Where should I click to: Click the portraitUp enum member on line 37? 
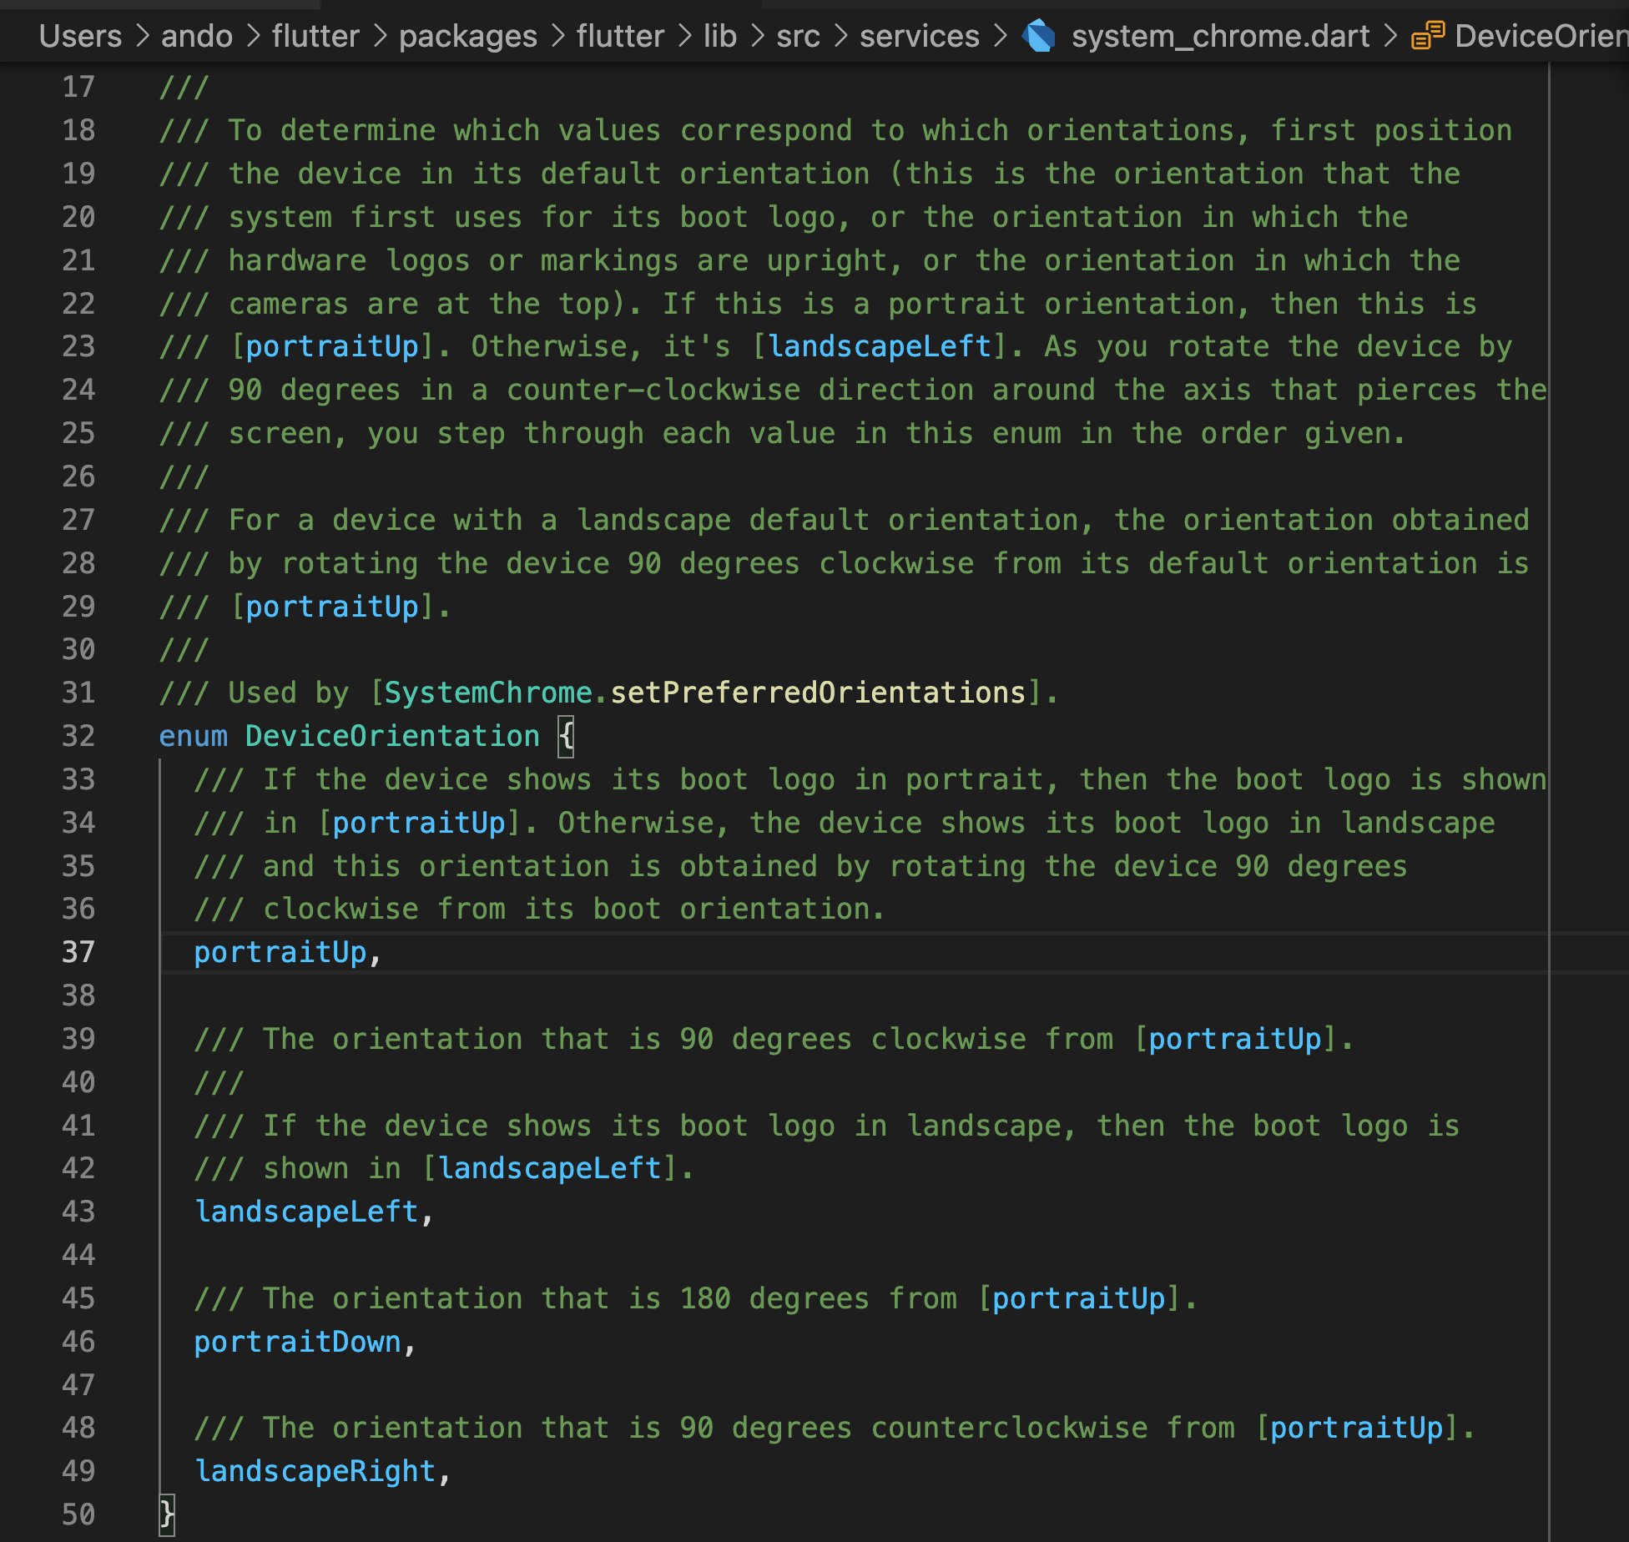(280, 951)
